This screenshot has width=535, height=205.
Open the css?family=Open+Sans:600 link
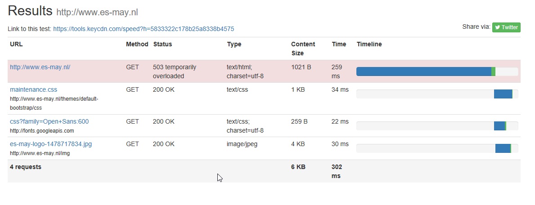pos(49,121)
